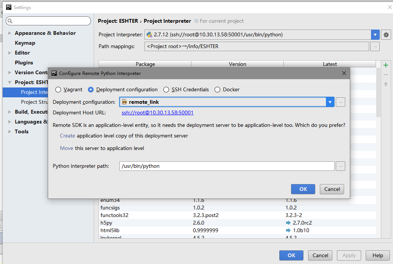Screen dimensions: 393x264
Task: Select the html5lib package row
Action: tap(237, 230)
